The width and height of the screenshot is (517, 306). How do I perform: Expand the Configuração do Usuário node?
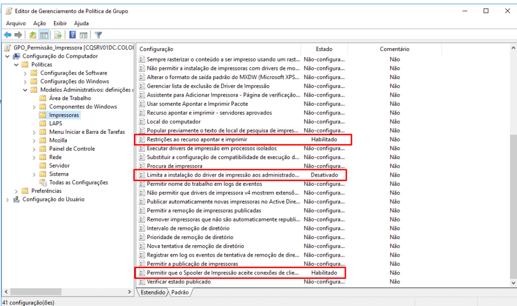tap(8, 199)
